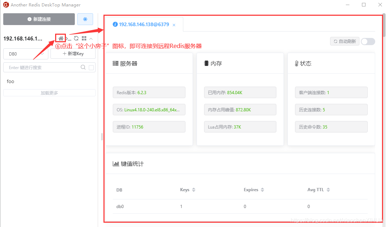Refresh the connection with the reload icon

pos(76,38)
